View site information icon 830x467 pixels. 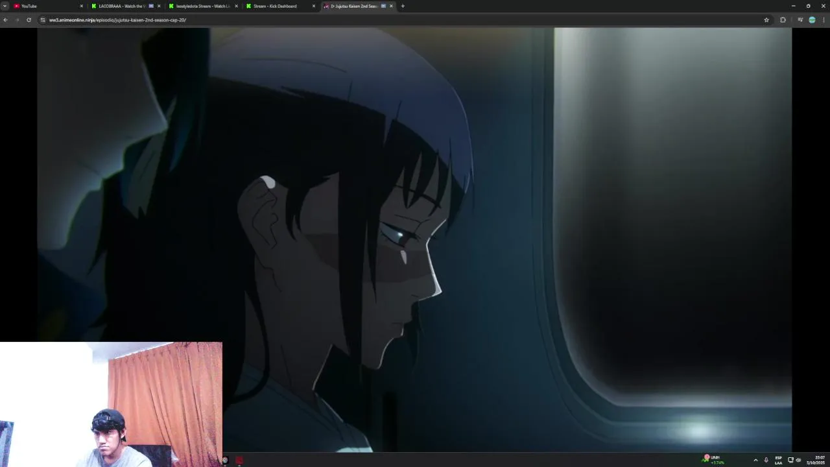coord(43,19)
